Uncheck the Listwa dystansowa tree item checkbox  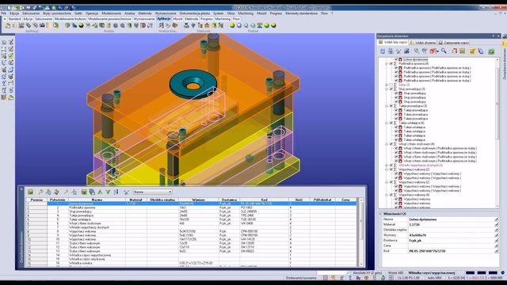(x=396, y=59)
